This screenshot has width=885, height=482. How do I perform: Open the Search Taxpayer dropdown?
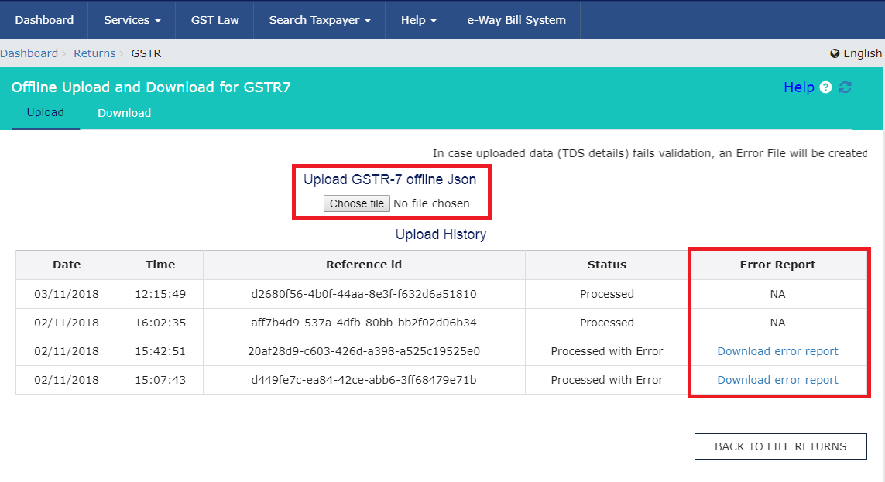point(320,20)
